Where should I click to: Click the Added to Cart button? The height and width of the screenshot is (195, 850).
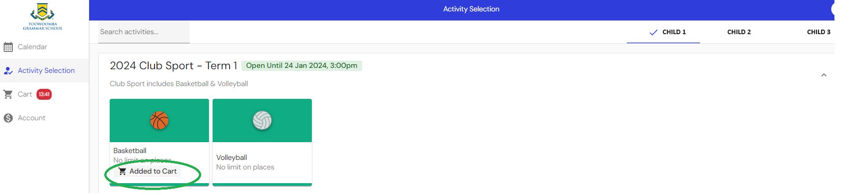coord(147,171)
